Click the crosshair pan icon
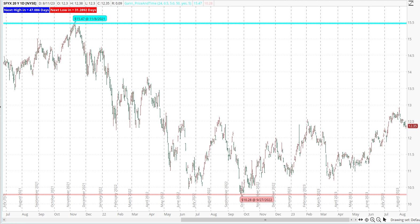The image size is (420, 224). 367,220
